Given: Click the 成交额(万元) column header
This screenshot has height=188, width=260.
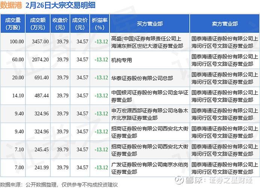Looking at the screenshot, I should tap(38, 24).
